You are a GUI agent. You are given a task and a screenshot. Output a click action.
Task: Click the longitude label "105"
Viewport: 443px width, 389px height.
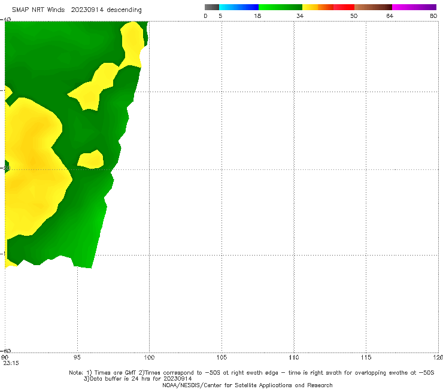pos(221,357)
